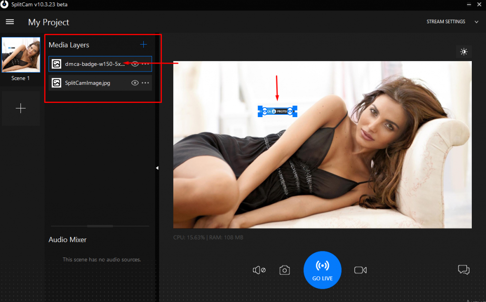Open the chat bubbles icon
The width and height of the screenshot is (486, 302).
click(464, 270)
